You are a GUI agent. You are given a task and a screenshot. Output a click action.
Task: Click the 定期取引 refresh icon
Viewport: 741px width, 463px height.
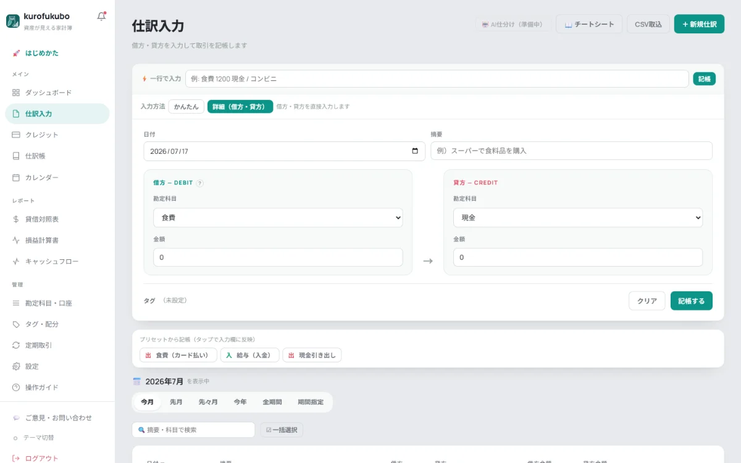click(16, 345)
